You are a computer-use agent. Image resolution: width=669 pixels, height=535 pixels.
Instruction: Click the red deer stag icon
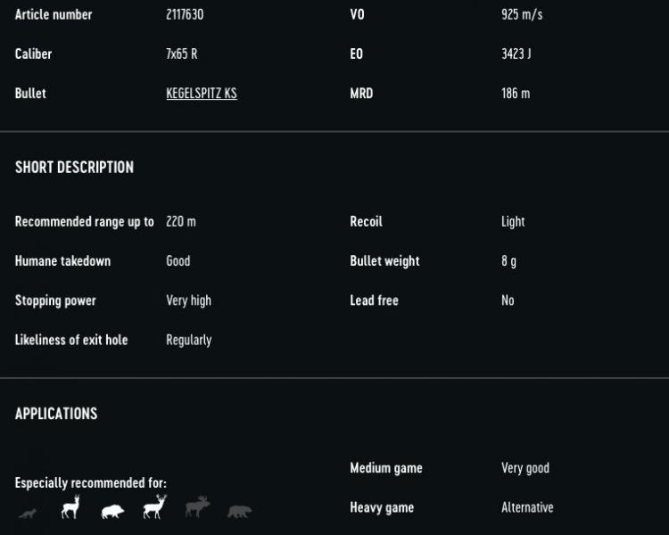(154, 507)
